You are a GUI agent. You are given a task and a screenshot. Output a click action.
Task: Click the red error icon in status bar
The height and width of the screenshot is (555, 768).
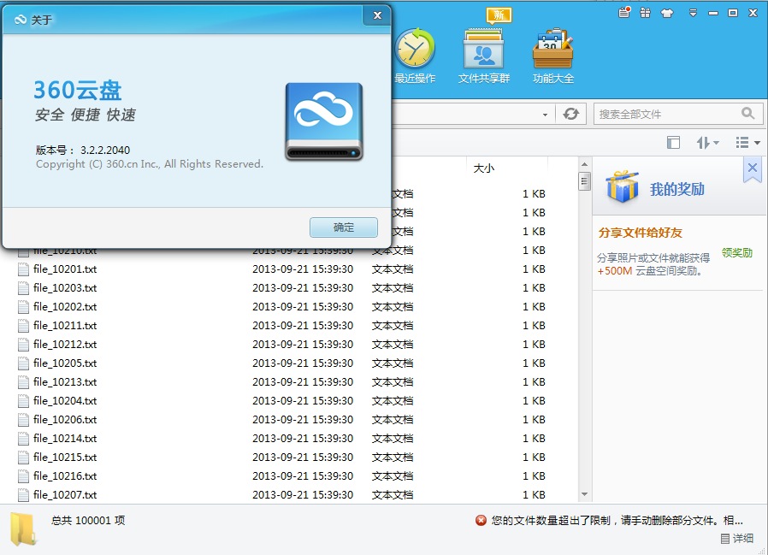tap(481, 520)
